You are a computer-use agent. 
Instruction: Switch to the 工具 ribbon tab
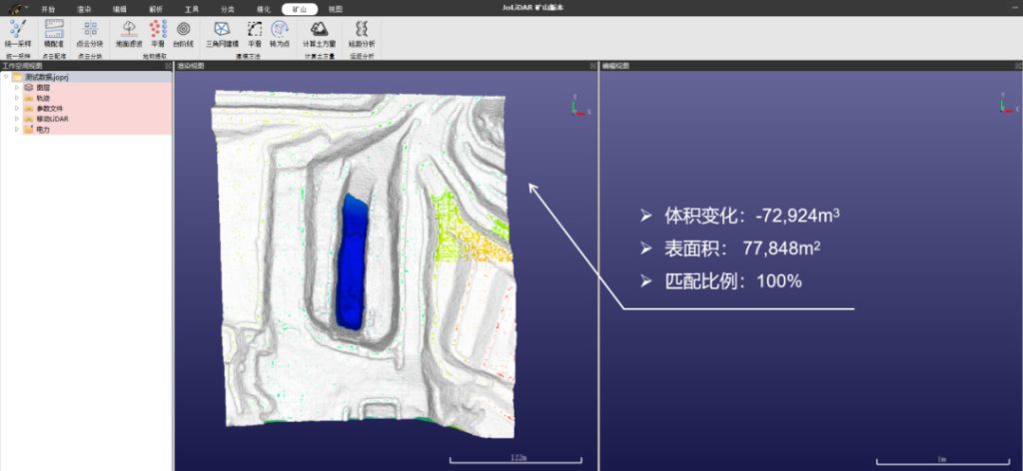tap(191, 8)
